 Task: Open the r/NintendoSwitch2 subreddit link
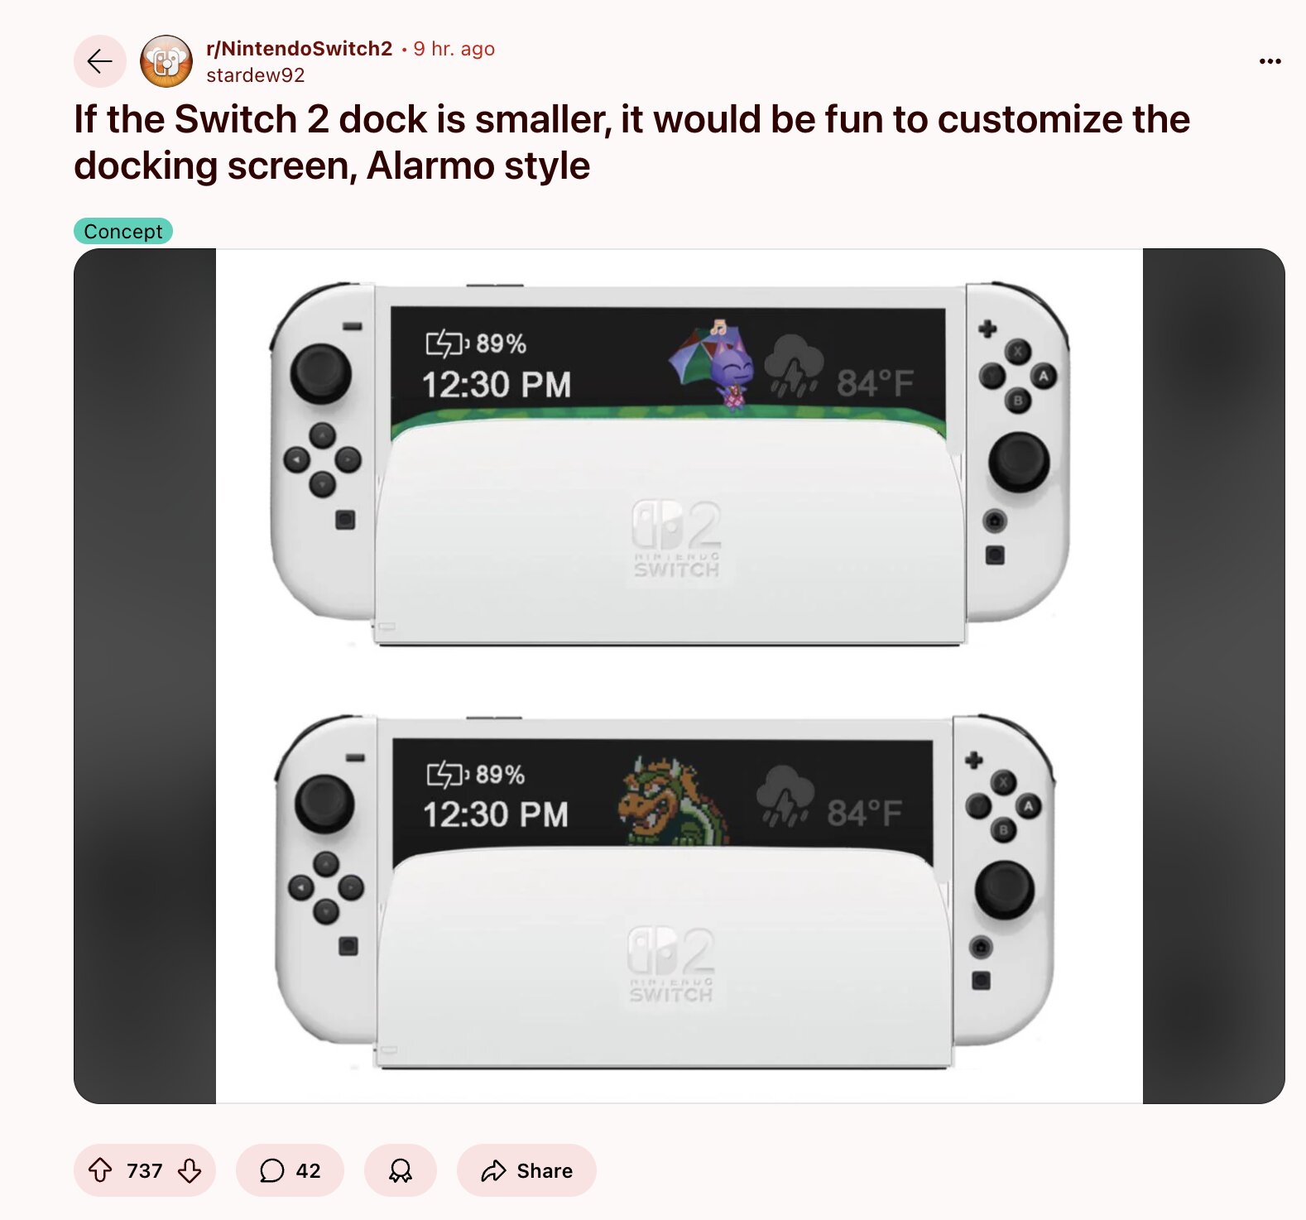pyautogui.click(x=299, y=49)
